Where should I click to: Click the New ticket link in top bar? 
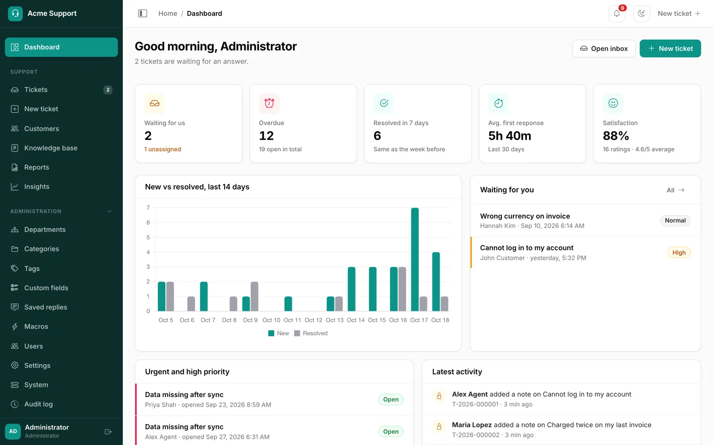[x=679, y=13]
